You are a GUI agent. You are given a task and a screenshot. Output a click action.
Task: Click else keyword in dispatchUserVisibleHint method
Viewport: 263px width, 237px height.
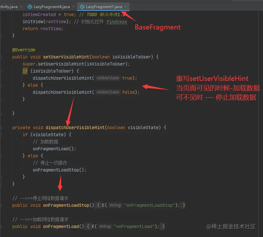point(33,156)
